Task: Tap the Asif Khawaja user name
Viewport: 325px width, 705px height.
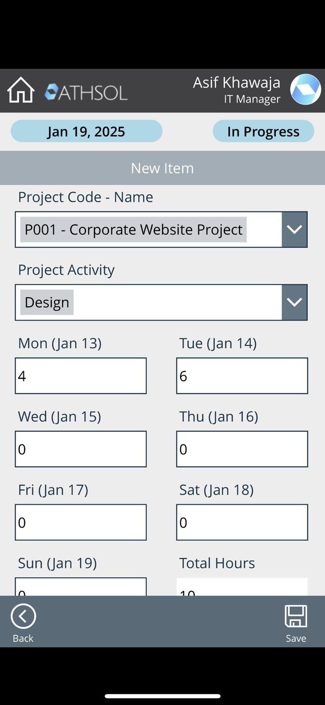Action: coord(237,82)
